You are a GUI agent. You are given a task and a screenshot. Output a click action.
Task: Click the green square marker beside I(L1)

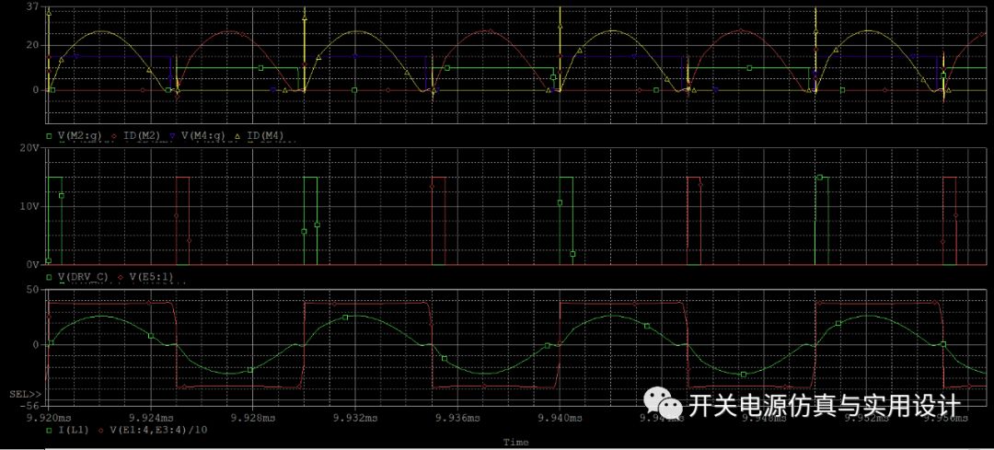tap(49, 430)
